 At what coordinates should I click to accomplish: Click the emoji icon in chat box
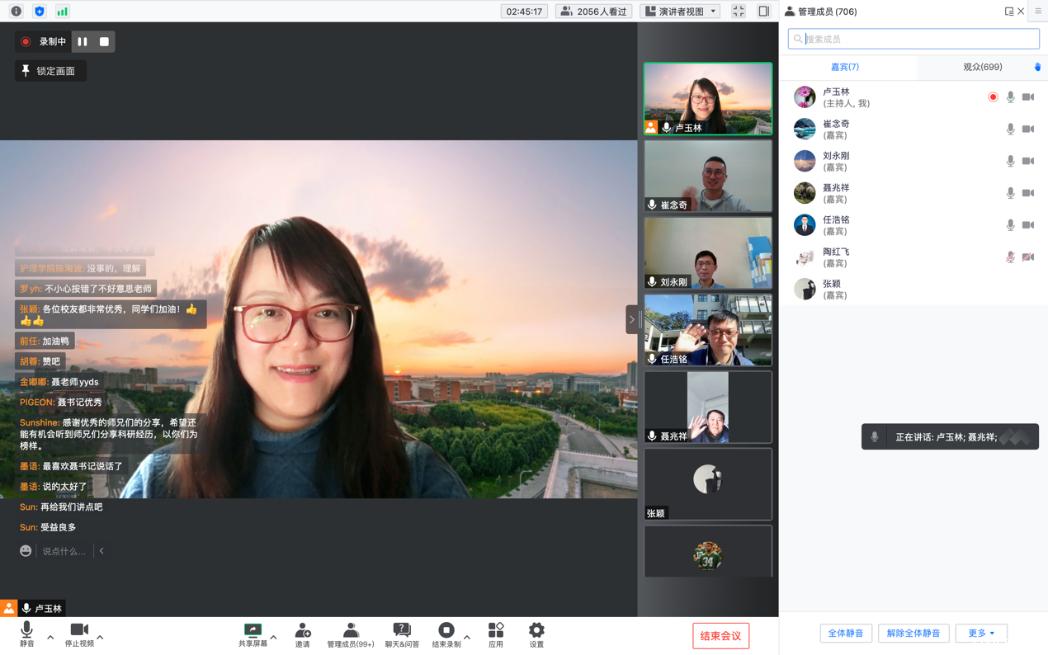click(26, 551)
